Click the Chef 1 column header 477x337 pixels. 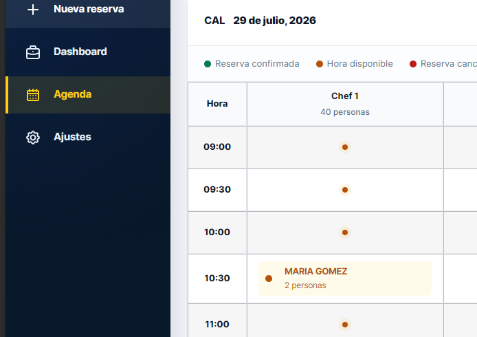tap(345, 104)
